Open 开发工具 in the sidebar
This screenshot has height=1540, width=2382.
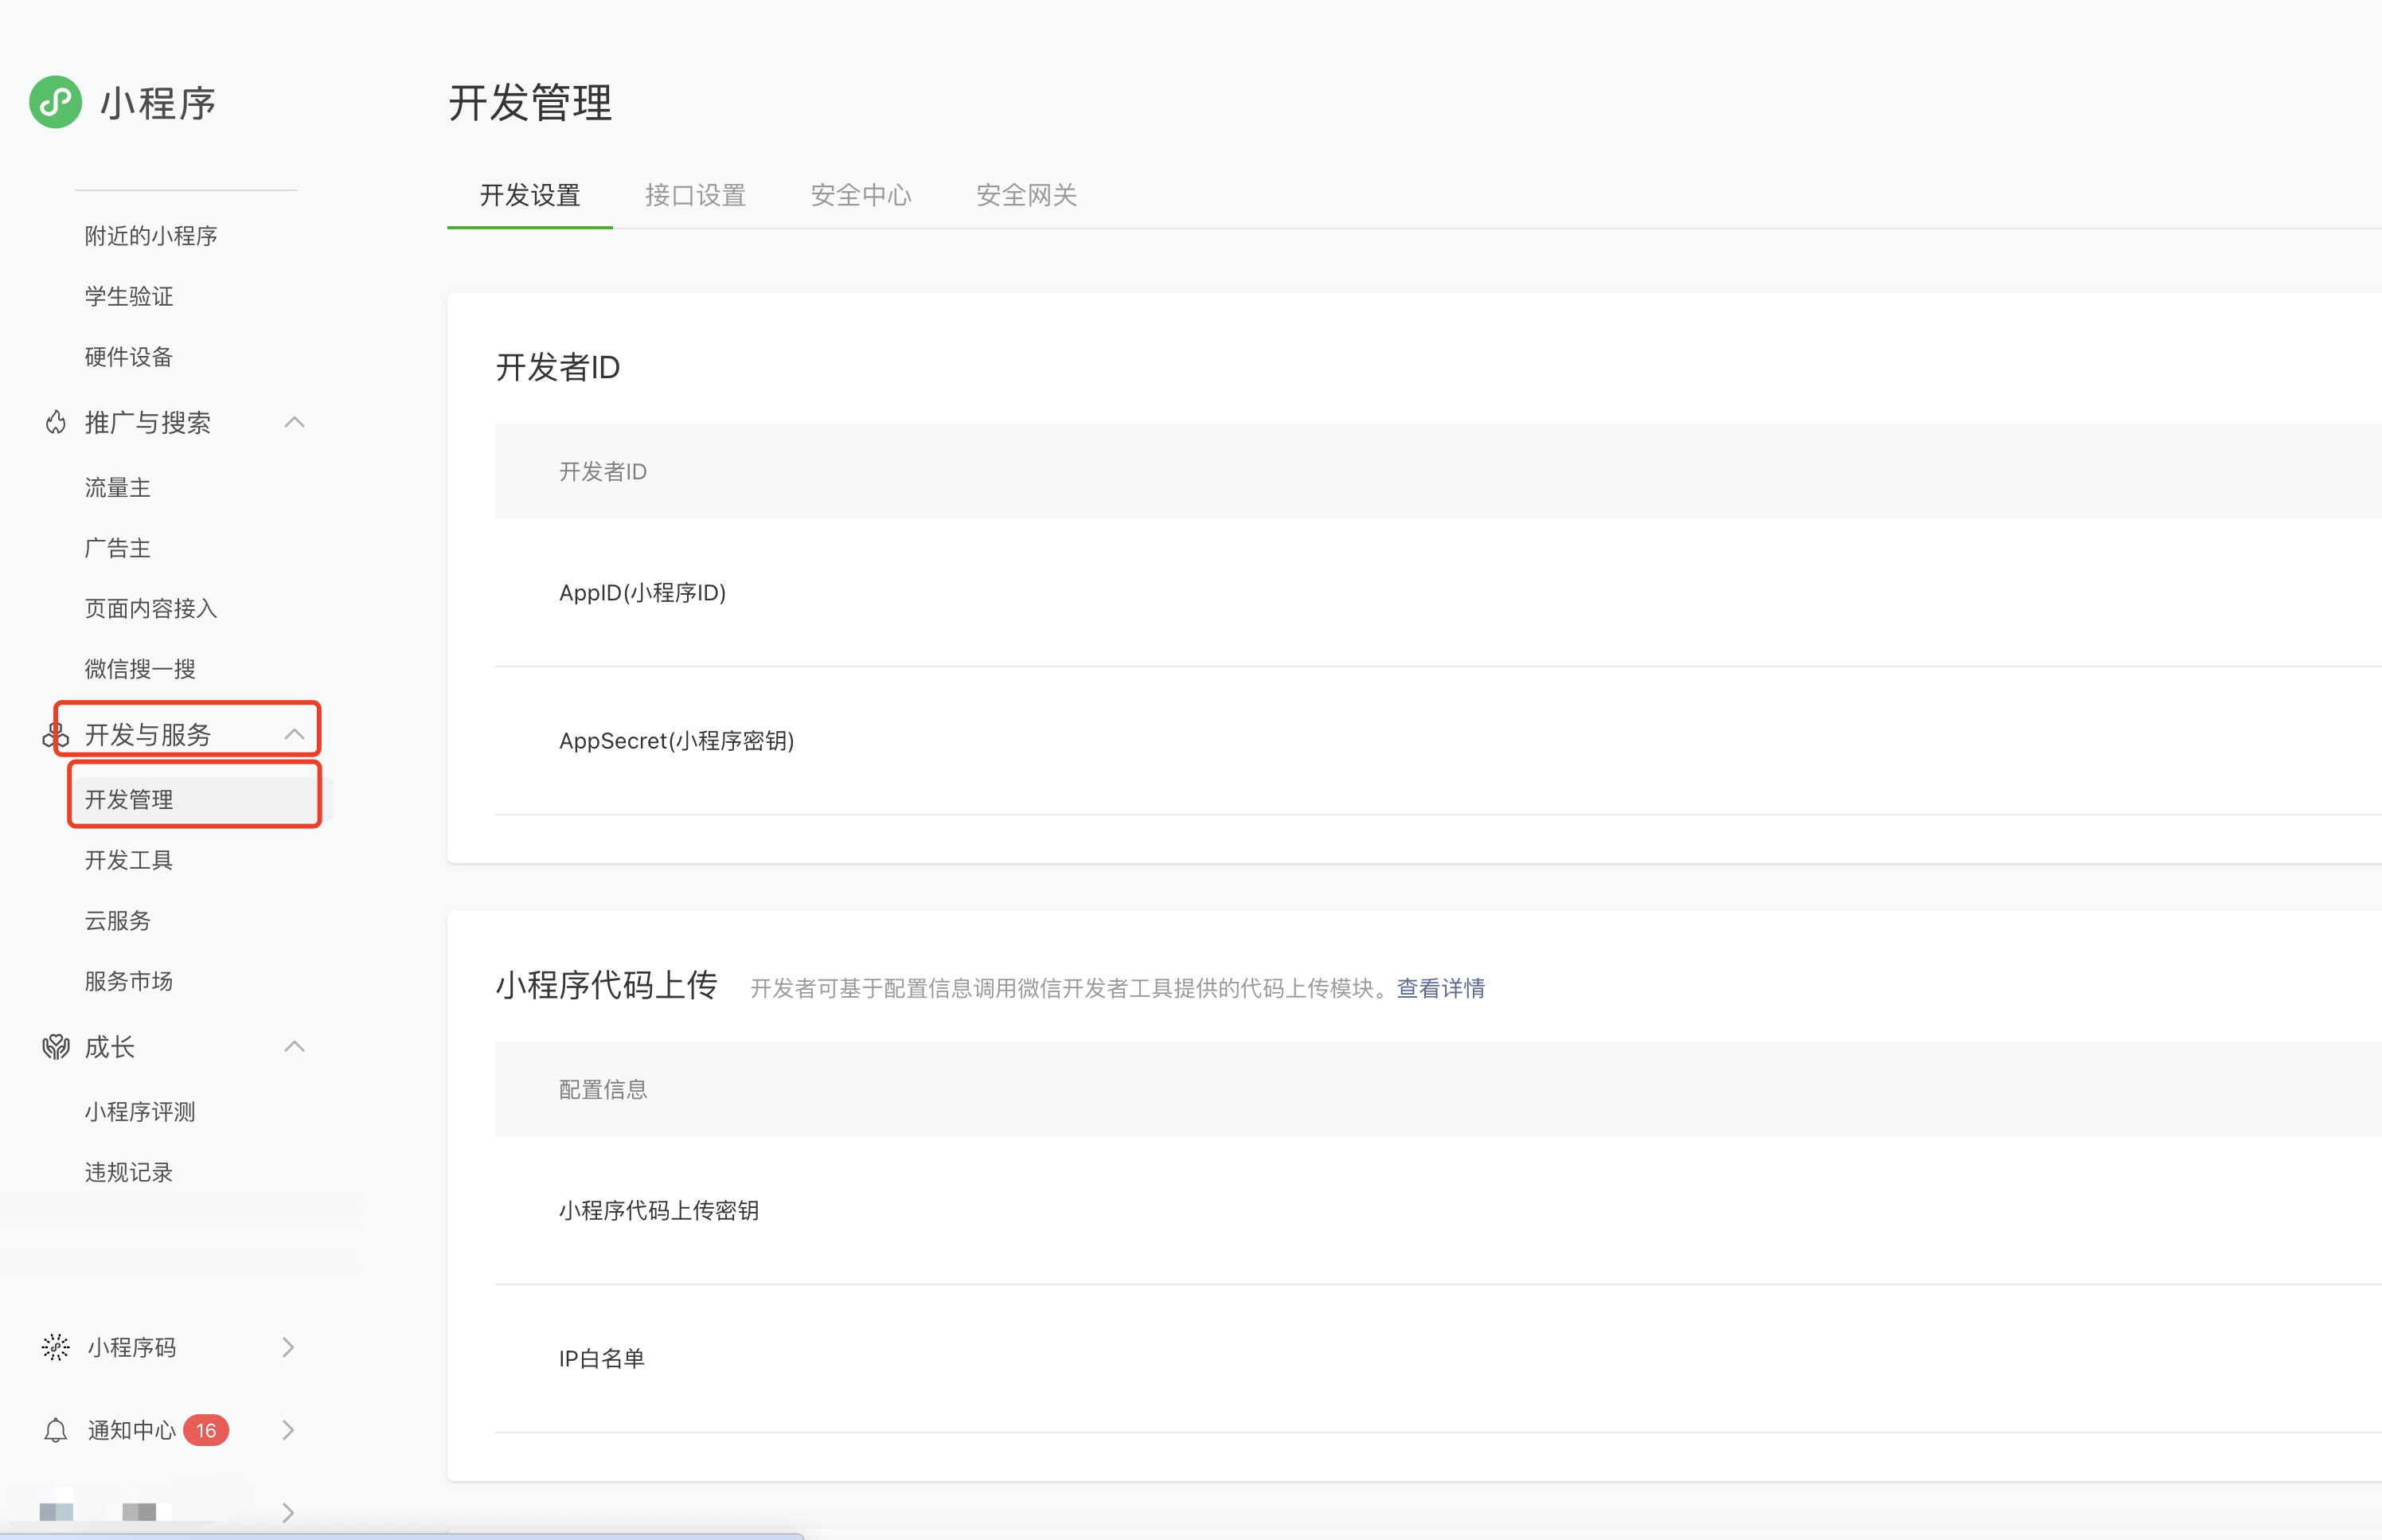coord(129,860)
